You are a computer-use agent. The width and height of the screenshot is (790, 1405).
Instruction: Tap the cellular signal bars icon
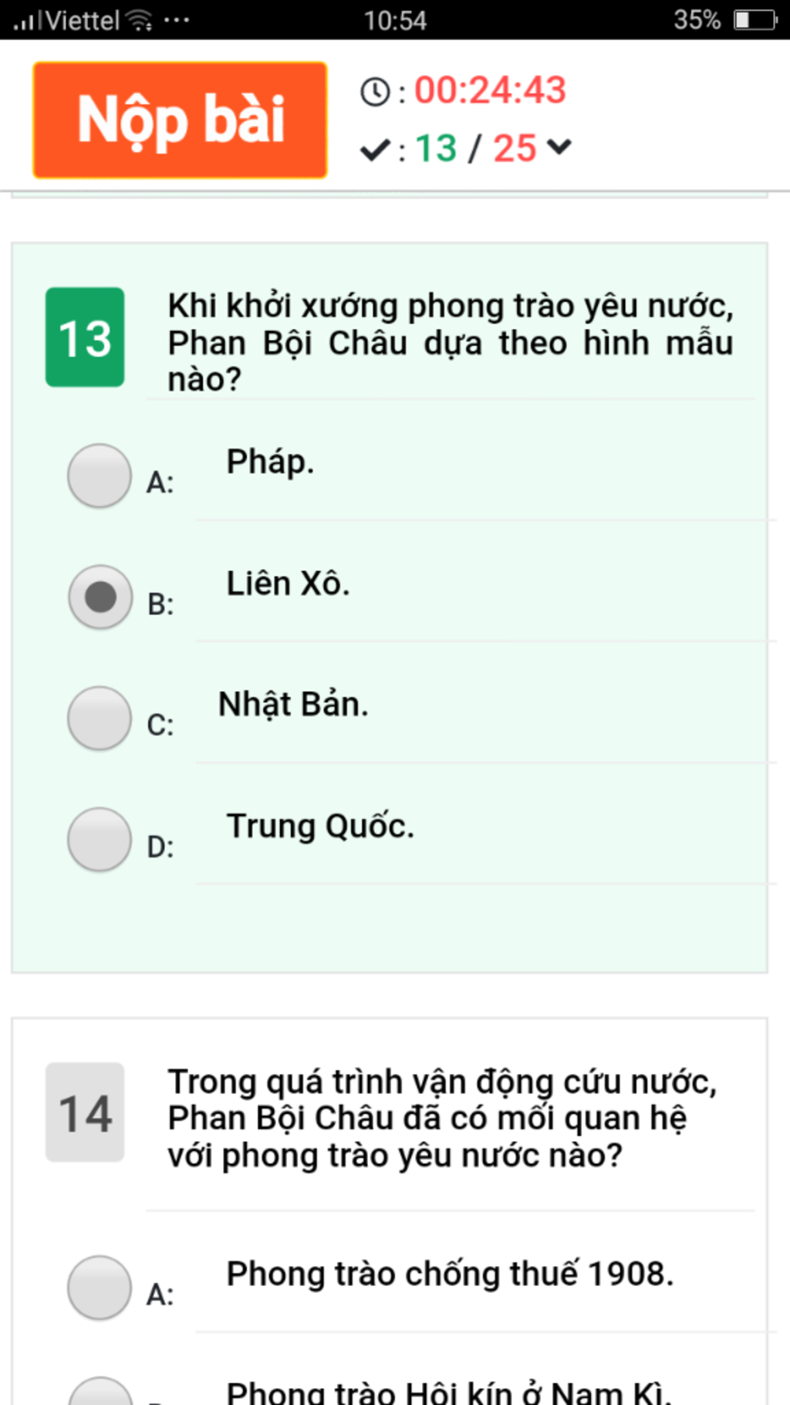tap(26, 20)
